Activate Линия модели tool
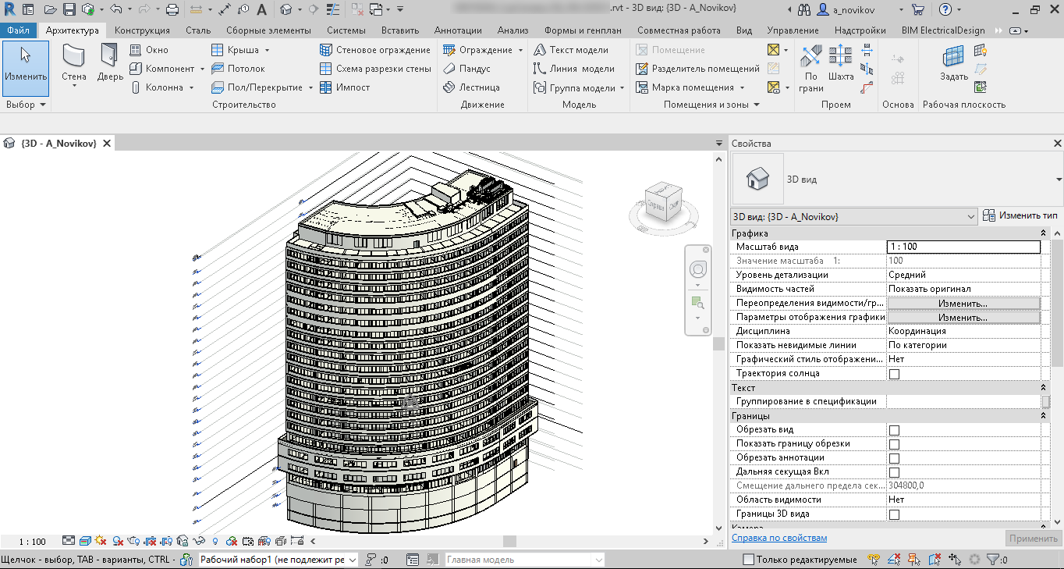Viewport: 1064px width, 569px height. coord(573,69)
